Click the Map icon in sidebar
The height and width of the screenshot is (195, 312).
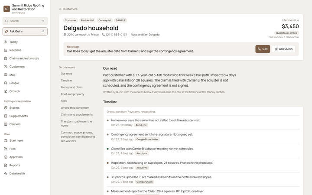(6, 75)
